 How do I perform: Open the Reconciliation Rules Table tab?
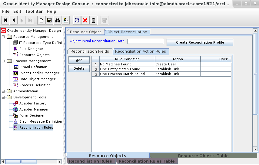147,161
